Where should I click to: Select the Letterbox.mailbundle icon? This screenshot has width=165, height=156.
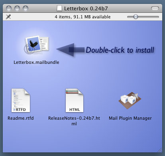point(37,45)
